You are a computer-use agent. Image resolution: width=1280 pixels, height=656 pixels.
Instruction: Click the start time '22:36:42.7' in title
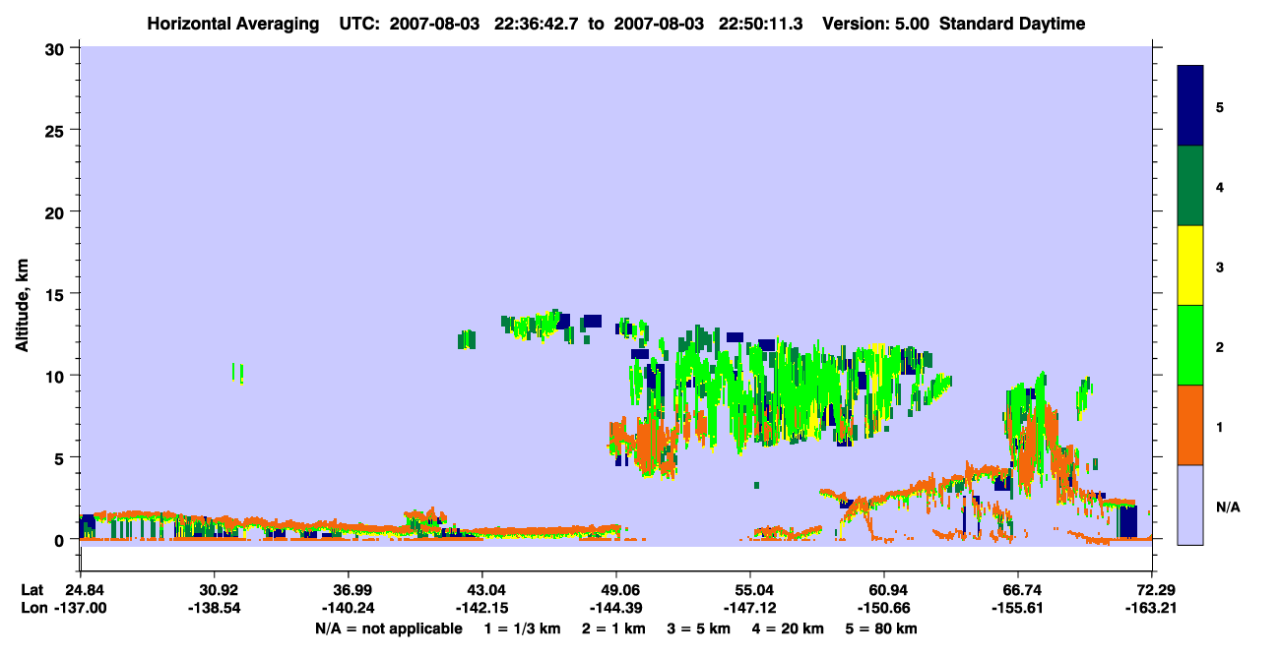pos(538,24)
